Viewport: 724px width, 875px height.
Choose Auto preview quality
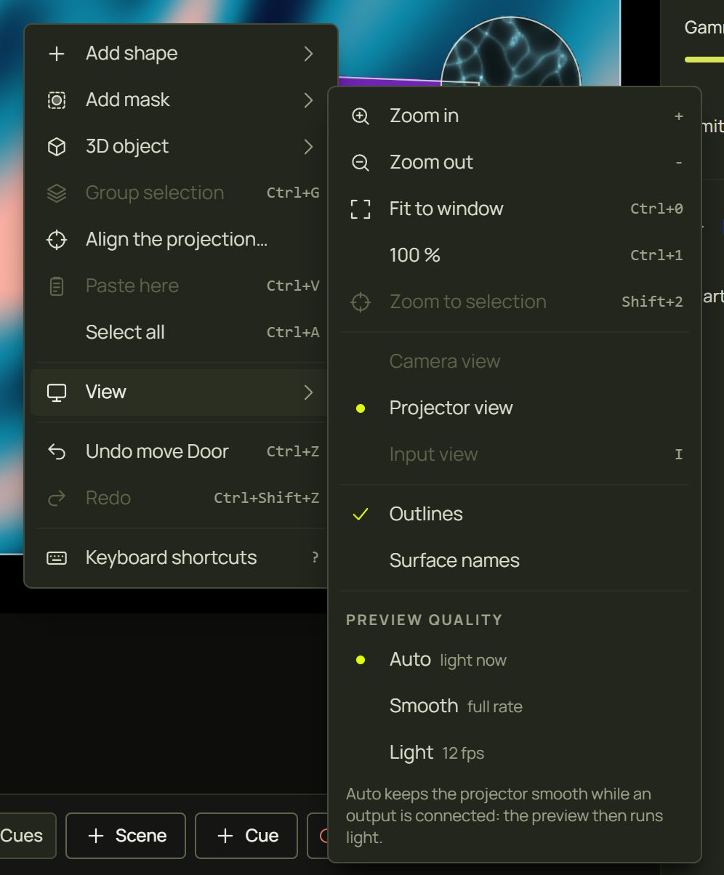click(515, 660)
